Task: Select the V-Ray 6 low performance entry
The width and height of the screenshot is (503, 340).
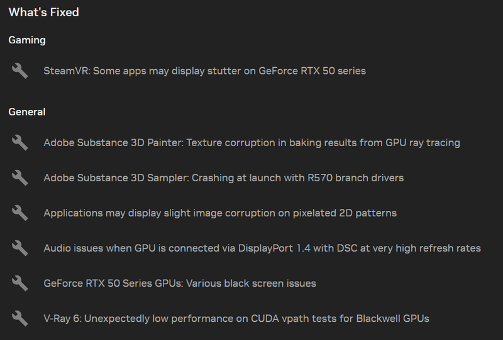Action: tap(236, 318)
